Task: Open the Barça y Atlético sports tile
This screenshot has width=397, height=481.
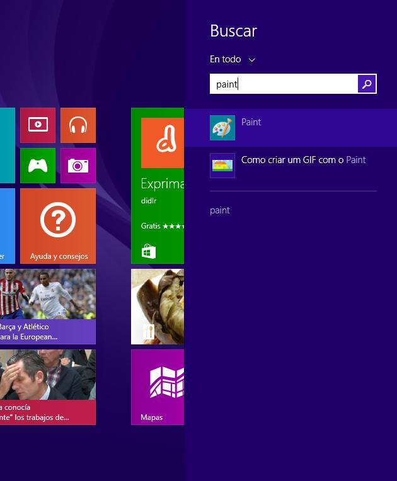Action: point(48,307)
